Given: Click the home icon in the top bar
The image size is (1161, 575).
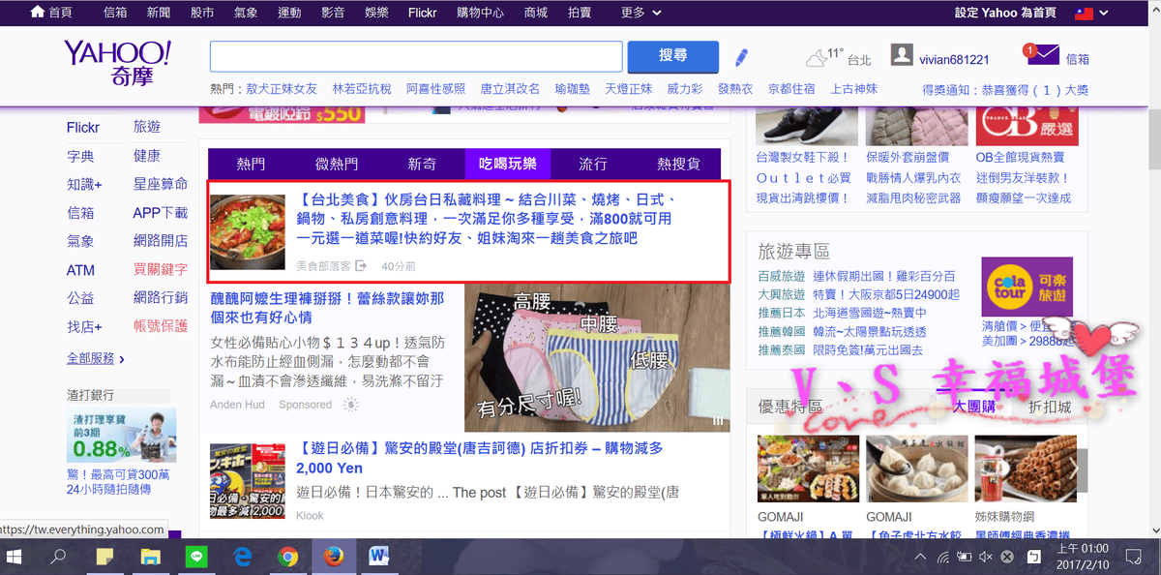Looking at the screenshot, I should click(37, 13).
